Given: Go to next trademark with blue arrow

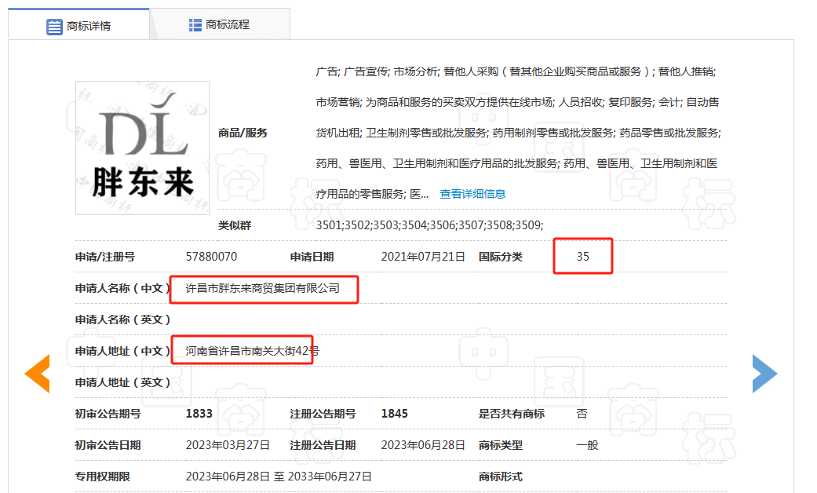Looking at the screenshot, I should pos(764,373).
